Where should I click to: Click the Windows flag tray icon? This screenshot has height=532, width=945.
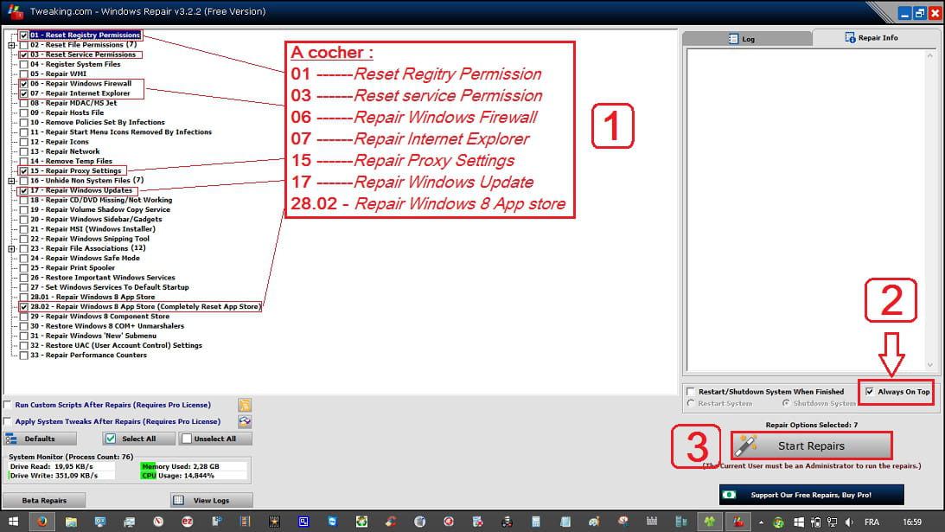pyautogui.click(x=799, y=522)
